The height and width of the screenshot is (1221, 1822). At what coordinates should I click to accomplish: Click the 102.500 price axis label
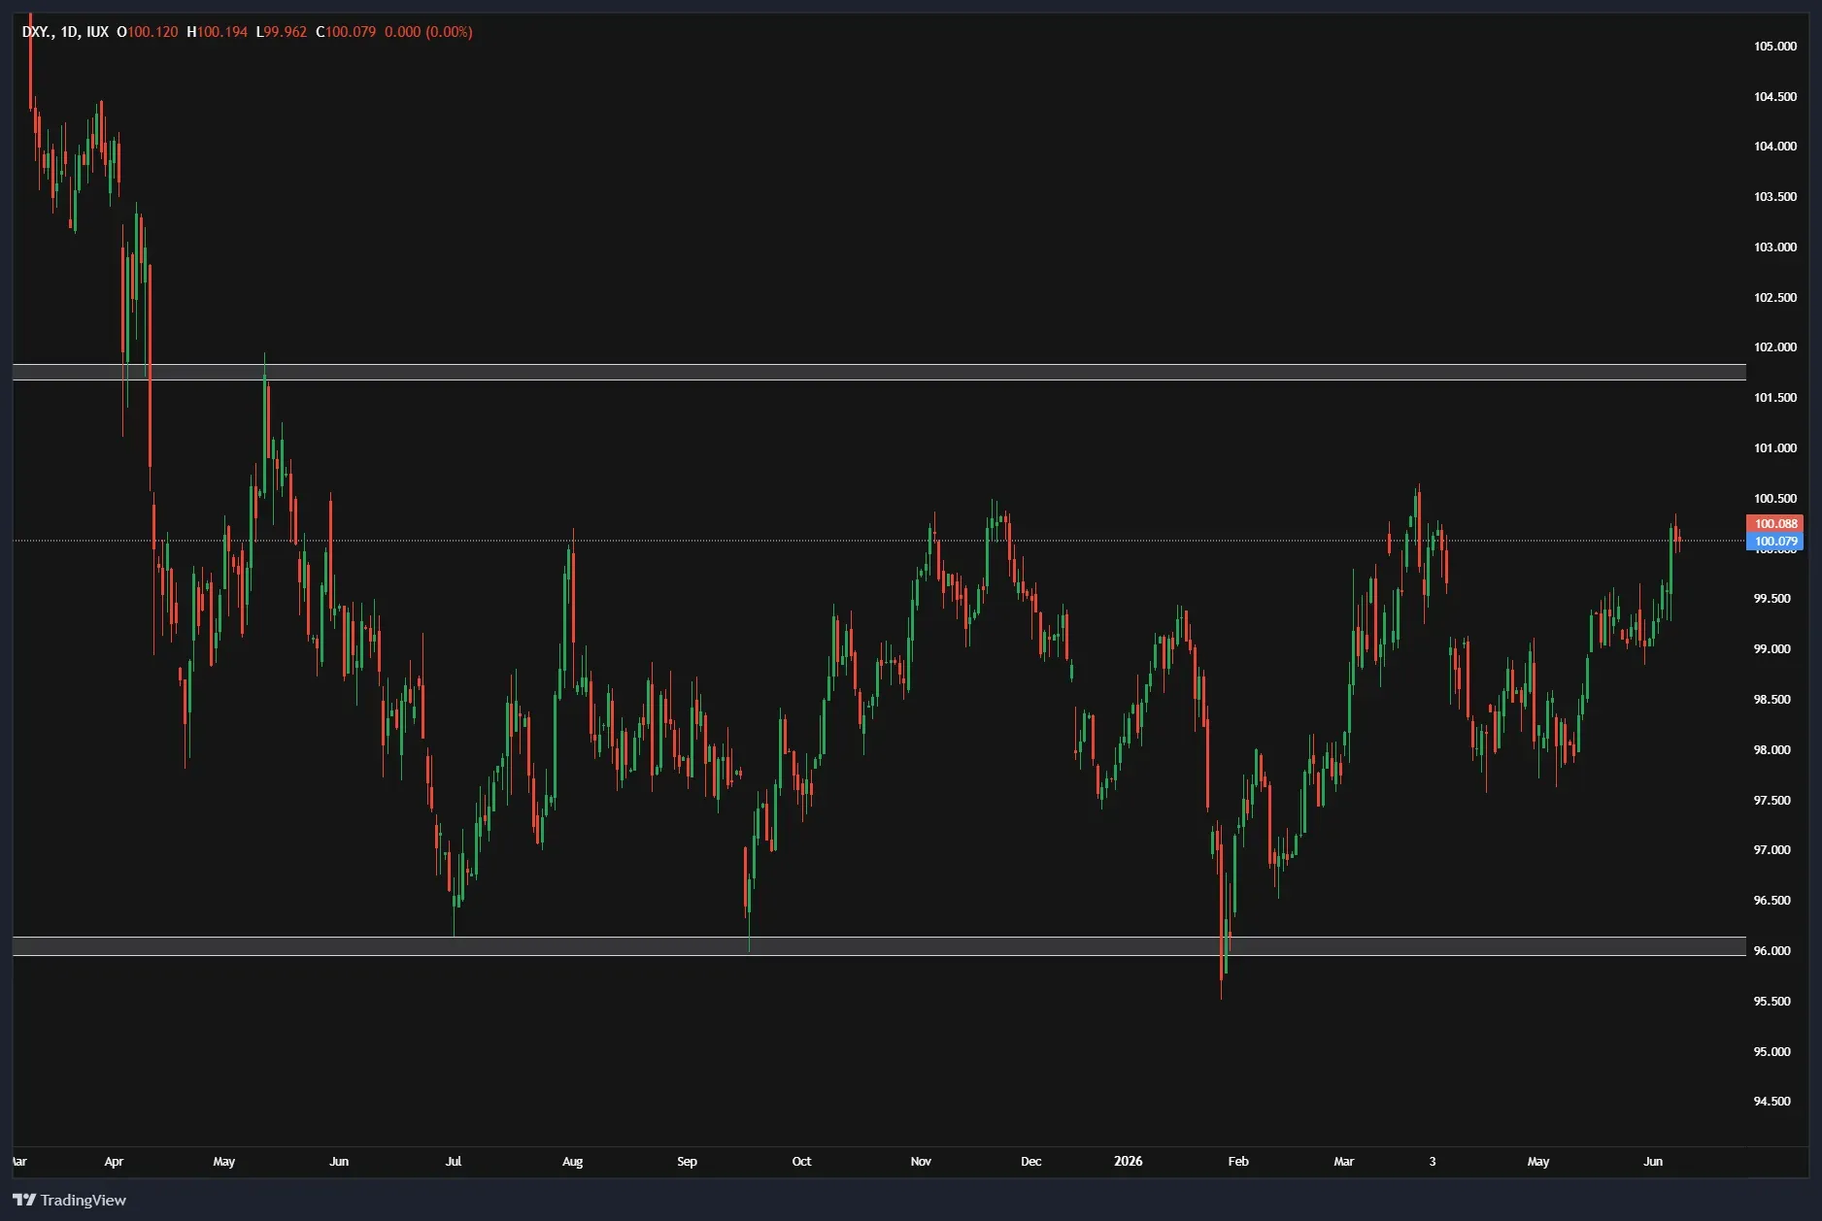tap(1775, 298)
